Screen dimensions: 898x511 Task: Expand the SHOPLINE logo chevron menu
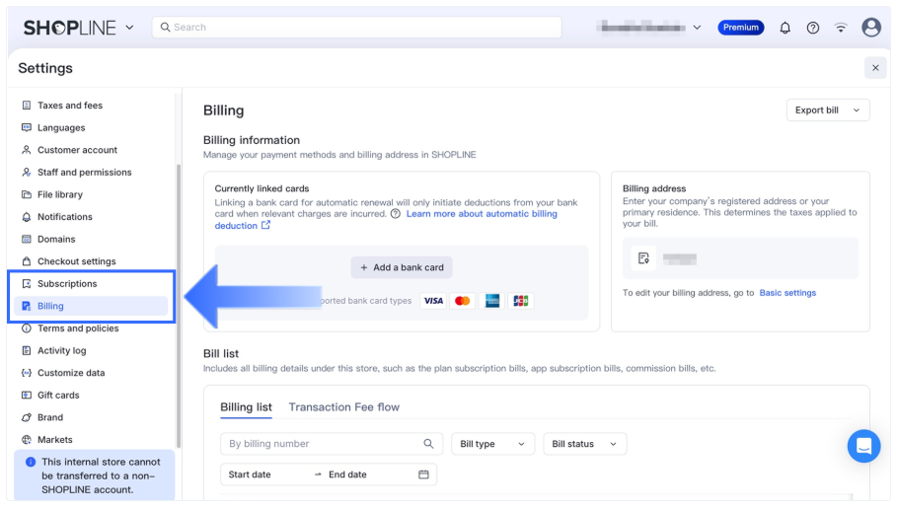[129, 28]
